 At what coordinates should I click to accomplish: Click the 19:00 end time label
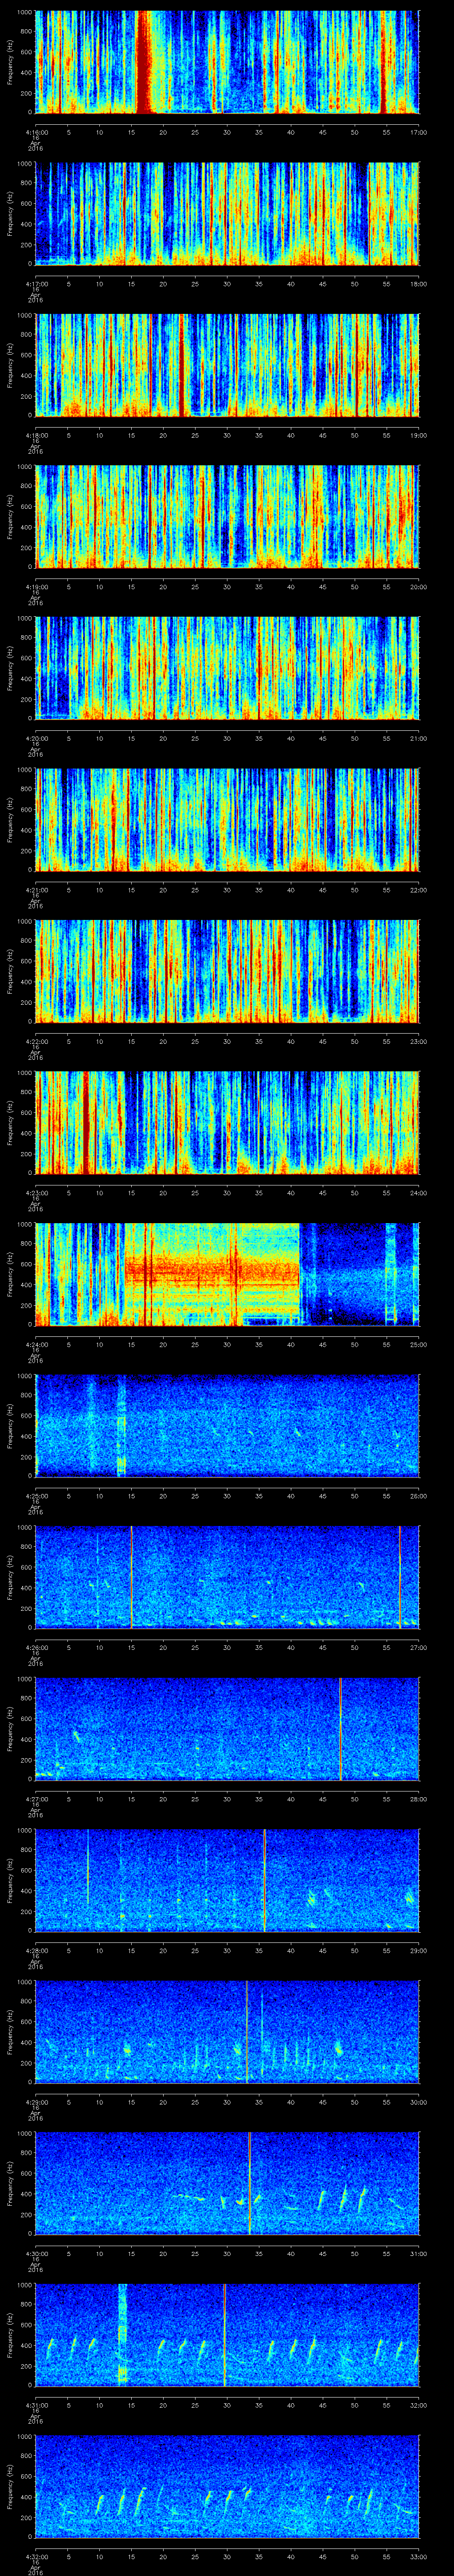(418, 435)
